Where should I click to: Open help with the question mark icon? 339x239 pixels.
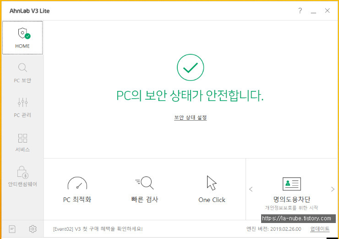point(300,11)
